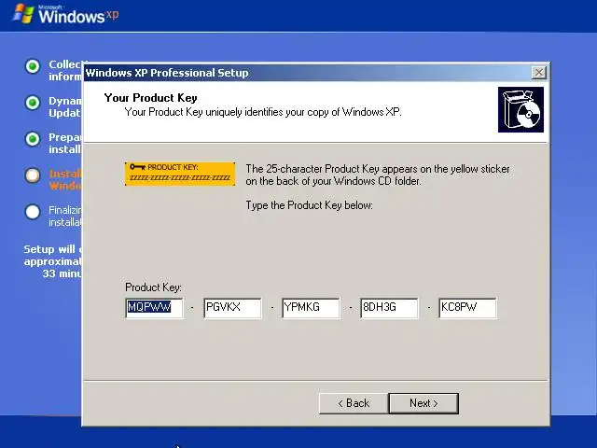
Task: Click the yellow PRODUCT KEY sticker image
Action: pos(180,174)
